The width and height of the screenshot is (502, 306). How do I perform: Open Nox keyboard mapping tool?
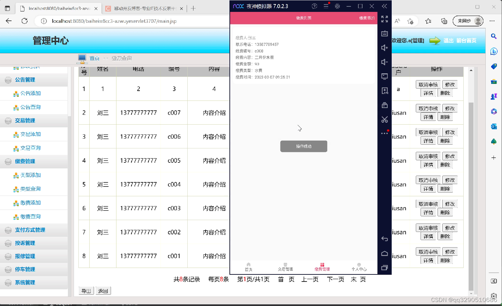384,33
